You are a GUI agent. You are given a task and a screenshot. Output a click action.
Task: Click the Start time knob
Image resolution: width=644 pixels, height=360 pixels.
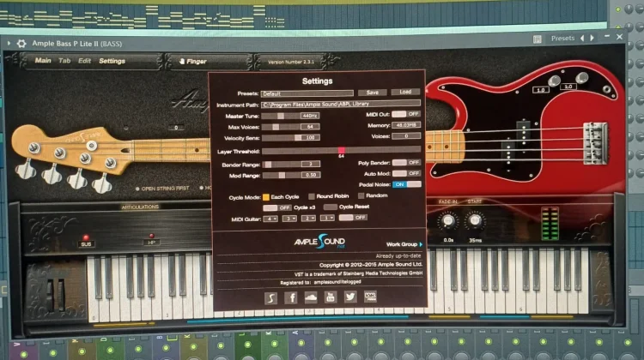coord(475,220)
